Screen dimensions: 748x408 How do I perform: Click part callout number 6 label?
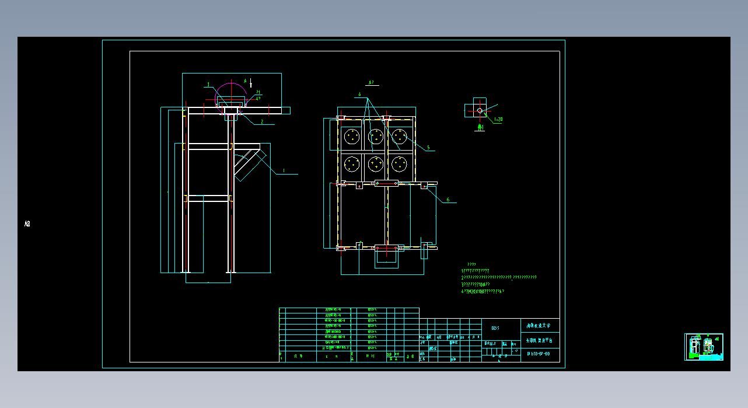(448, 200)
